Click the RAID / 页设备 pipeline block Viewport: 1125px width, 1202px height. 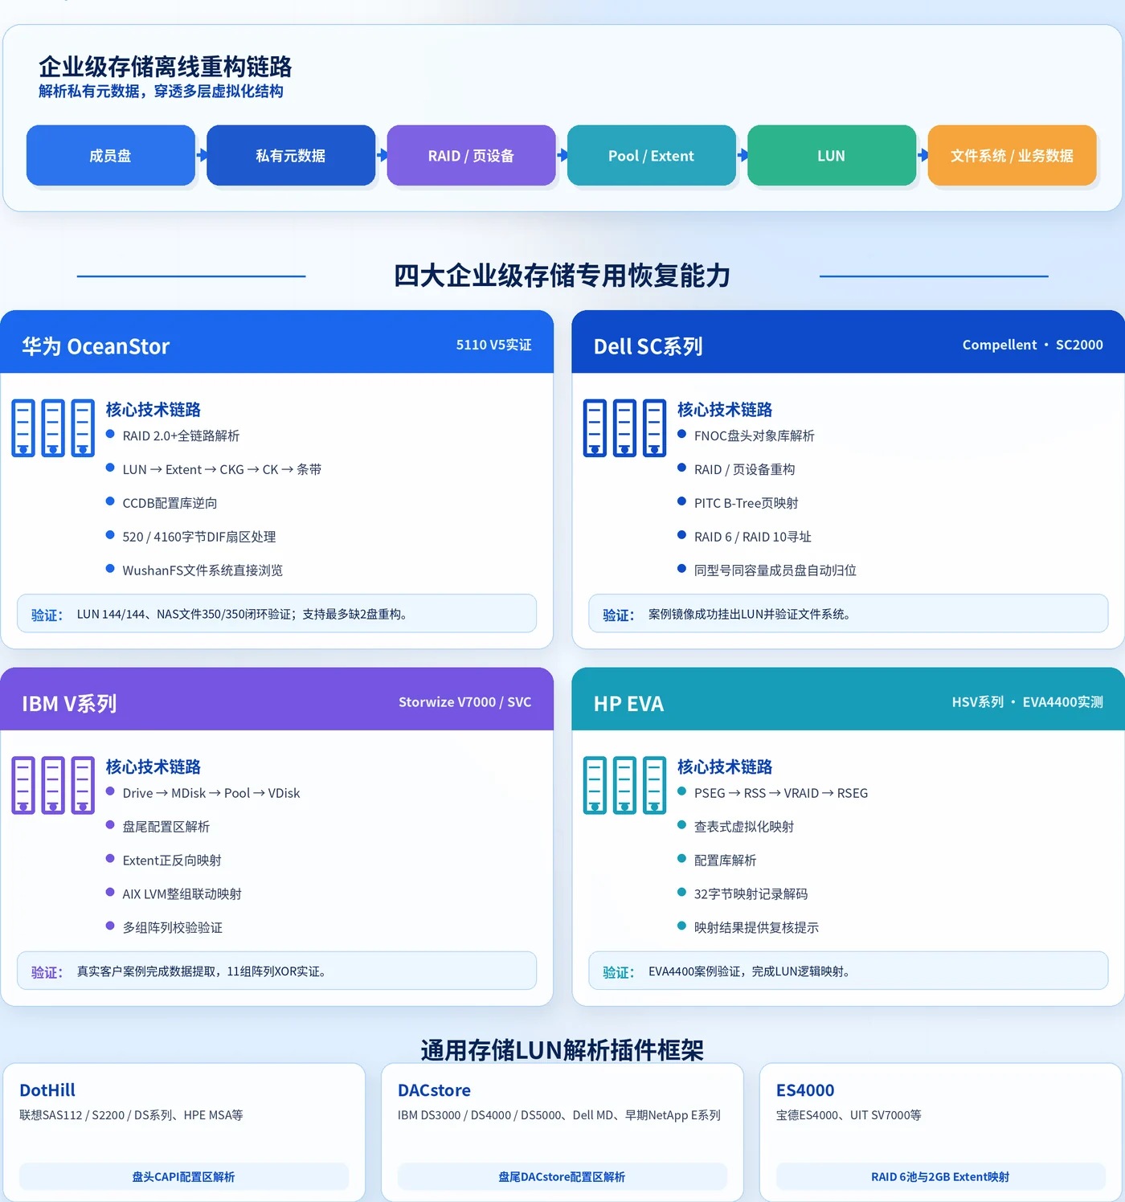pos(471,155)
